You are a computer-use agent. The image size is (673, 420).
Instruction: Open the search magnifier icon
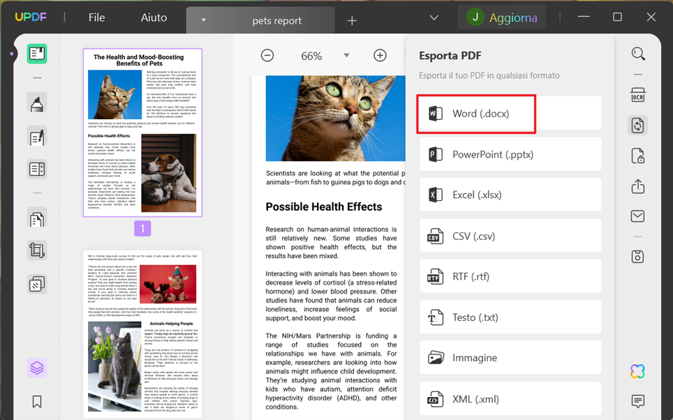(x=638, y=54)
